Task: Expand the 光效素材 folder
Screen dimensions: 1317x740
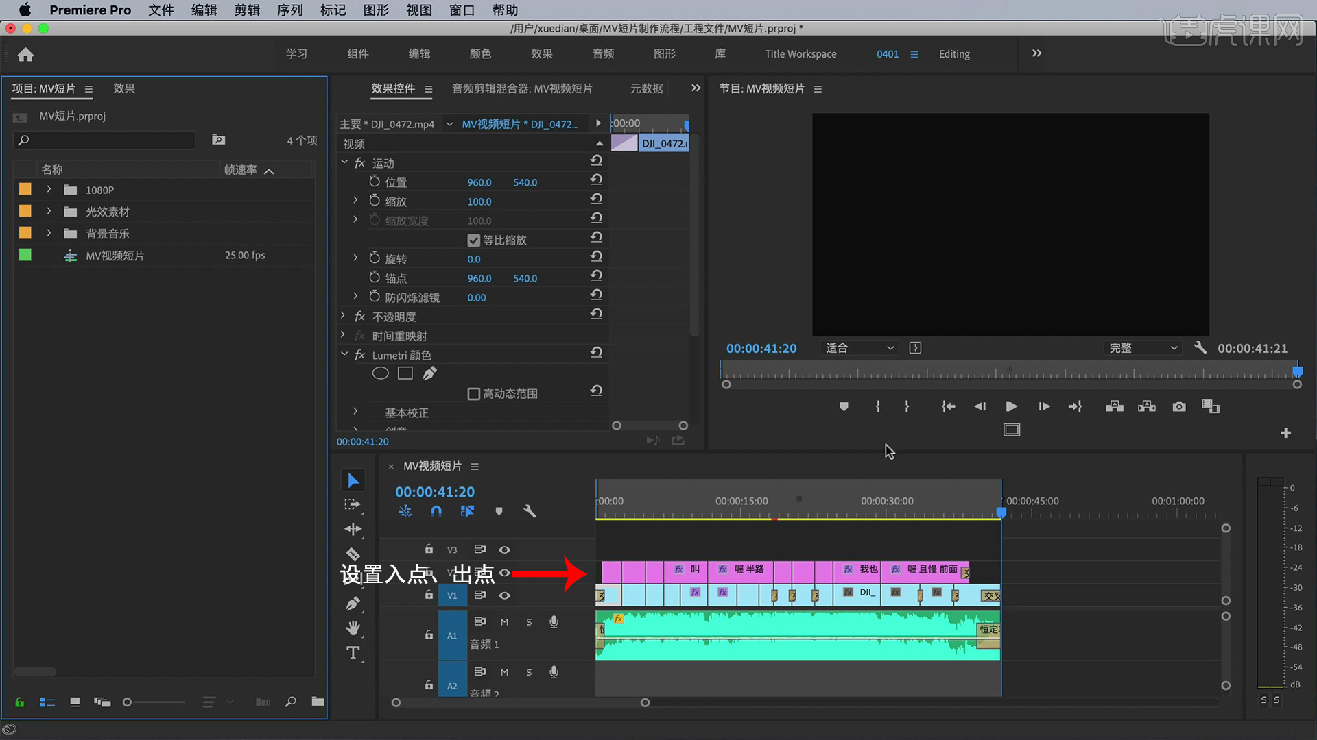Action: (x=49, y=212)
